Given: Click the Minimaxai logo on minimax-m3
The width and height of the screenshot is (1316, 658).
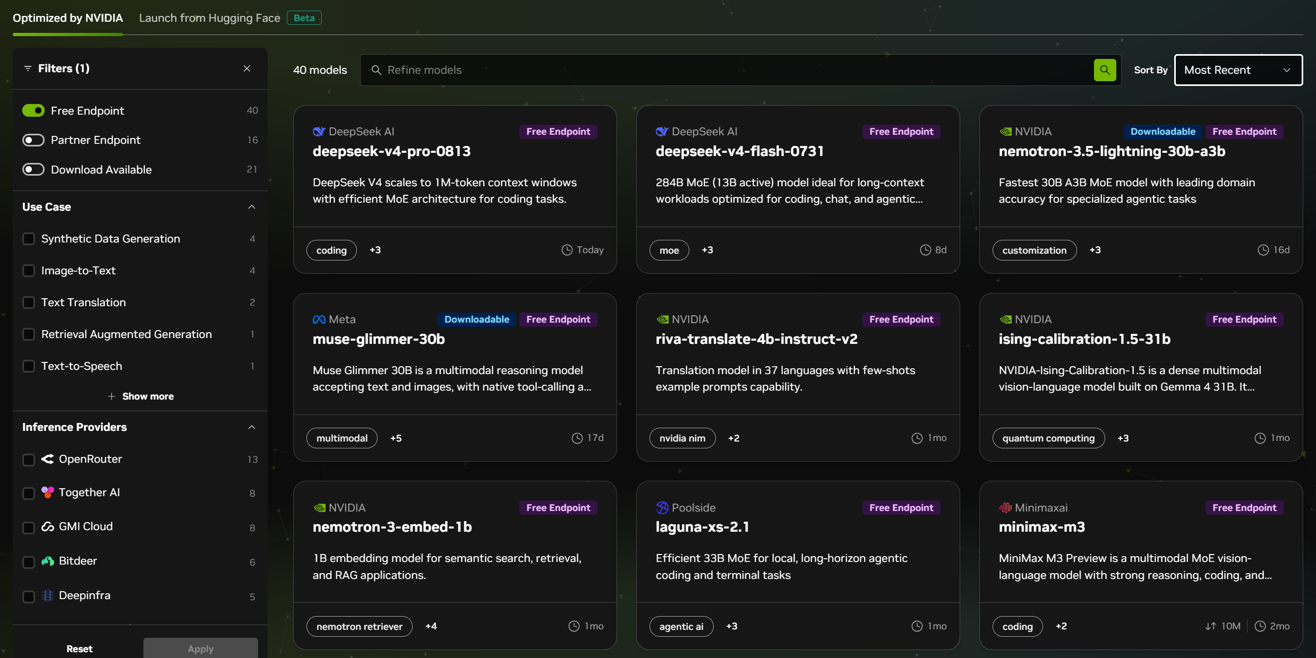Looking at the screenshot, I should point(1005,508).
